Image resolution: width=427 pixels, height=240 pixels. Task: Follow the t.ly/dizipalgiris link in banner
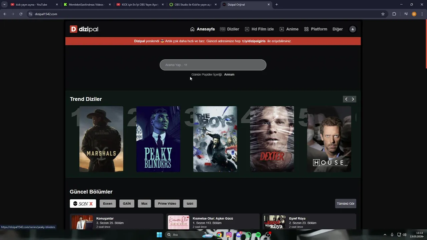coord(254,41)
